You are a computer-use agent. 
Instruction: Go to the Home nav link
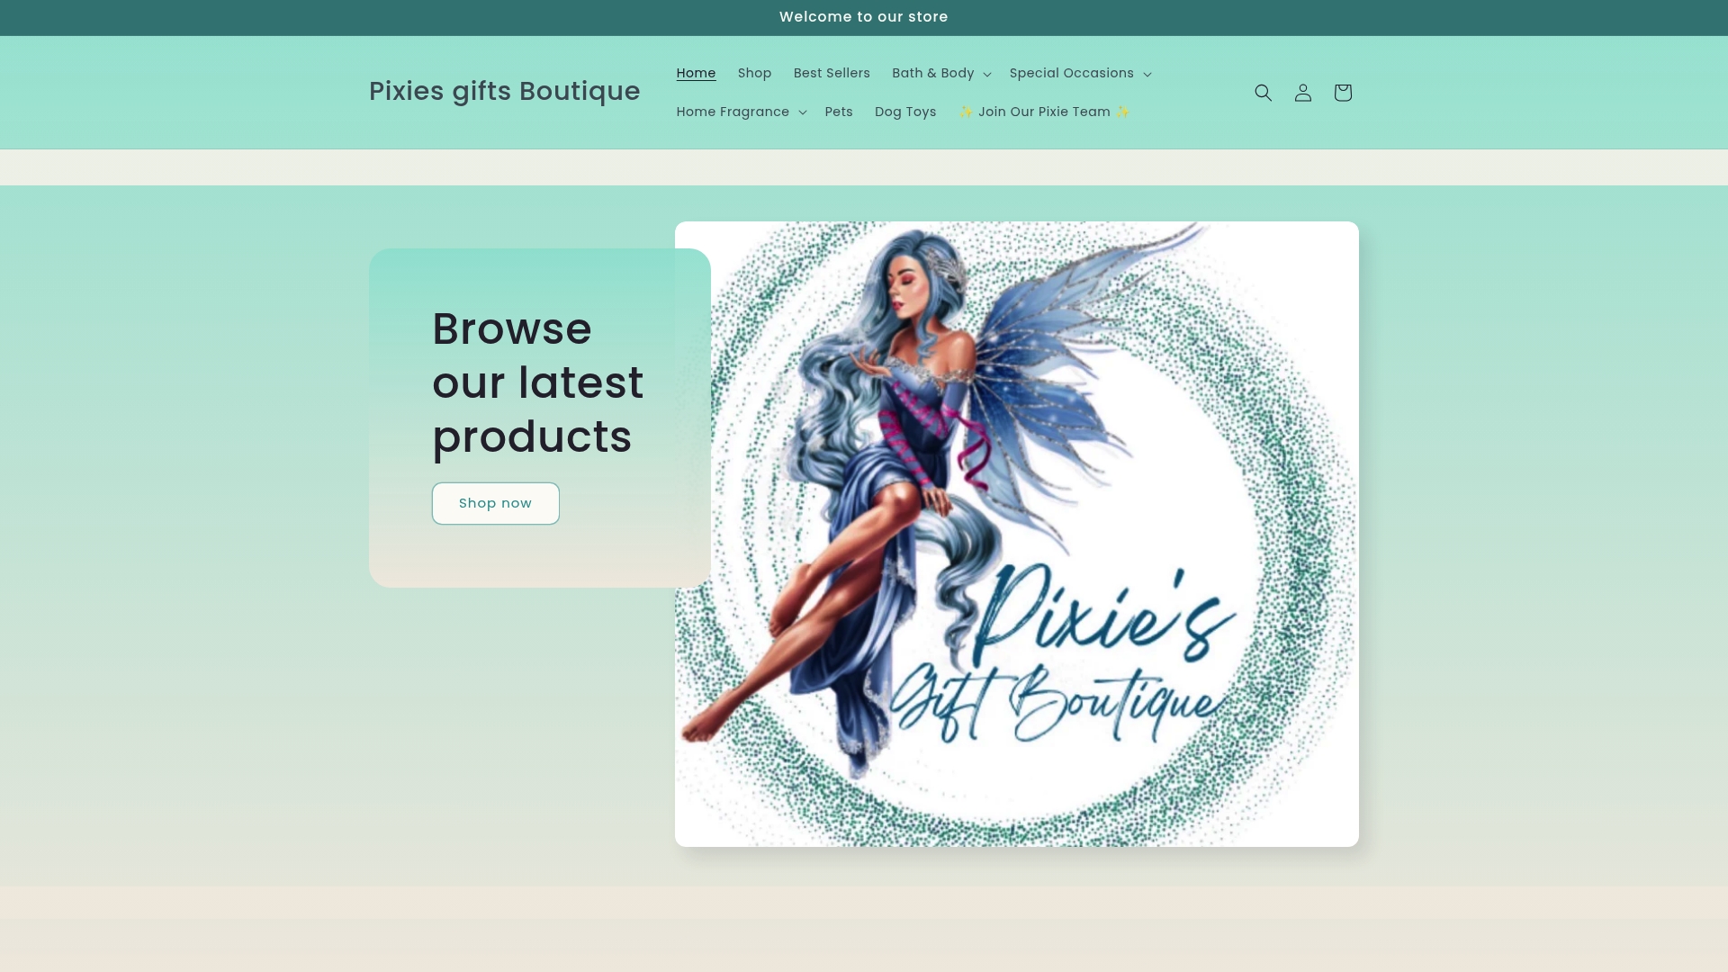(696, 73)
